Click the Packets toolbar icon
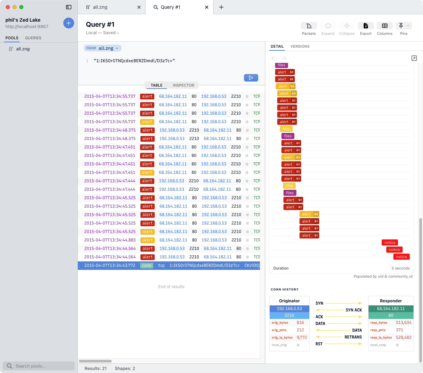The height and width of the screenshot is (373, 423). pos(308,25)
